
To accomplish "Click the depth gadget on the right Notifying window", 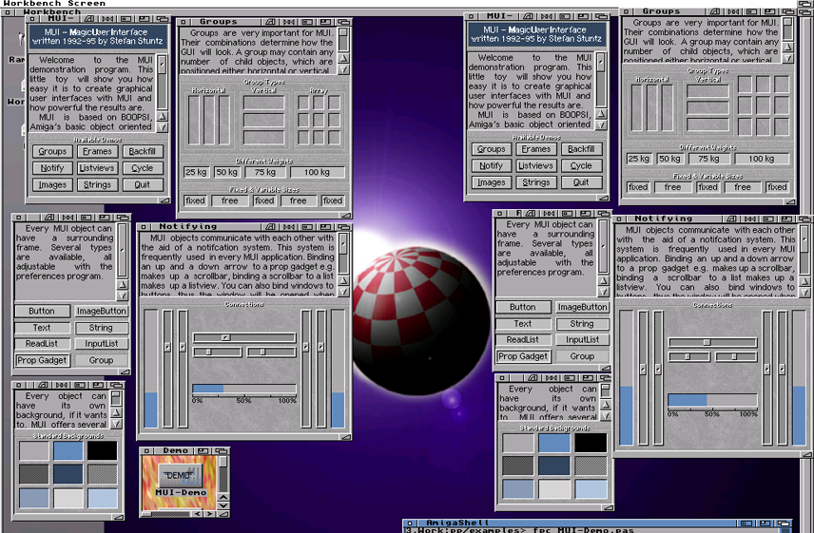I will point(805,219).
